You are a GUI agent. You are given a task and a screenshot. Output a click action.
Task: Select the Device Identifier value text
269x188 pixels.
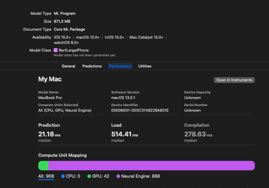(x=140, y=110)
